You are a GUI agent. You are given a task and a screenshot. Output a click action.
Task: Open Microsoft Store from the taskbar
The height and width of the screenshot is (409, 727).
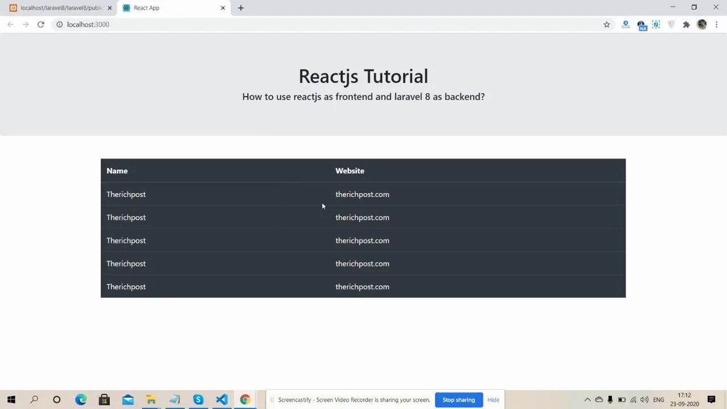(x=104, y=400)
